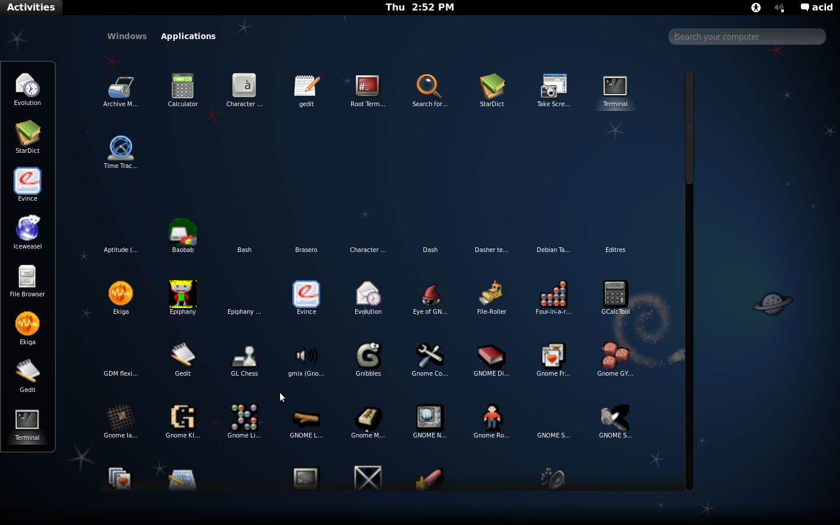Open StarDict from the left dock
The image size is (840, 525).
pyautogui.click(x=27, y=137)
